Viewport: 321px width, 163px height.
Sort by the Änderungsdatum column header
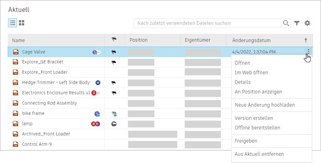[251, 40]
